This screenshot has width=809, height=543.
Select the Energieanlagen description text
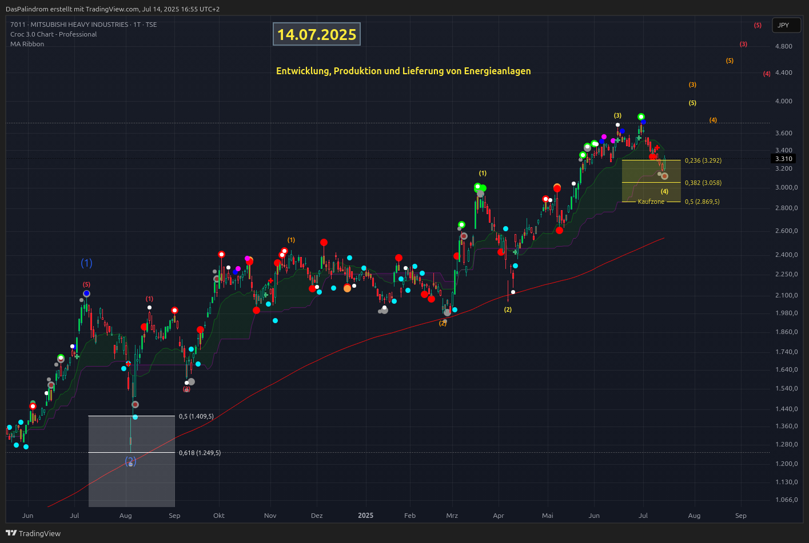pos(403,71)
